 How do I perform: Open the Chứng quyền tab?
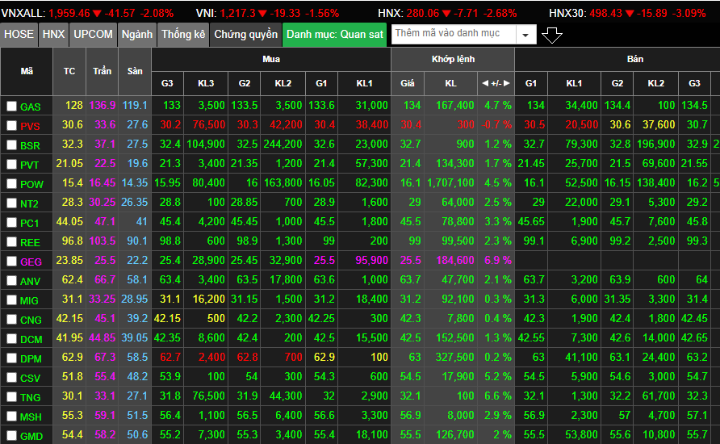click(x=245, y=35)
